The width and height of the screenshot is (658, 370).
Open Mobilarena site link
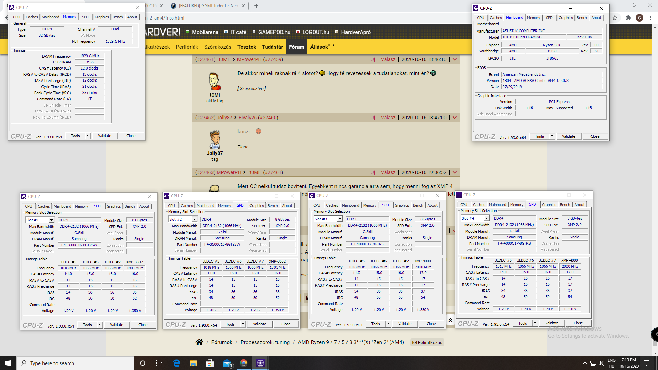(x=205, y=32)
